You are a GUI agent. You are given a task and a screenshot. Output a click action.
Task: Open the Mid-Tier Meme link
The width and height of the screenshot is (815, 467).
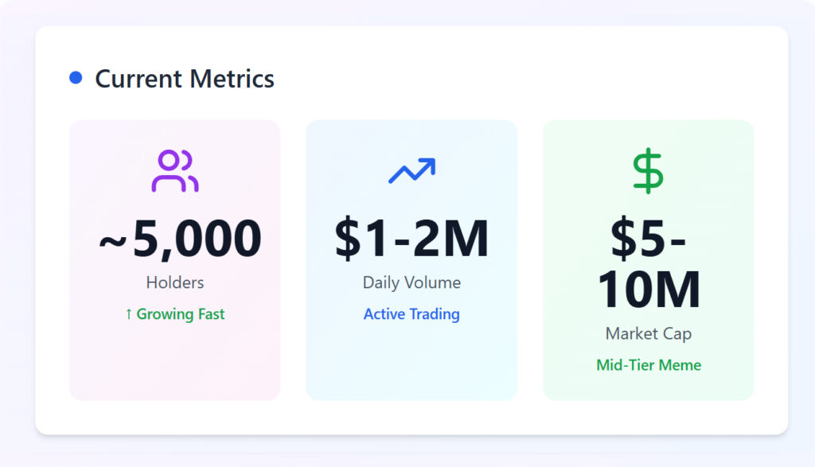coord(648,365)
